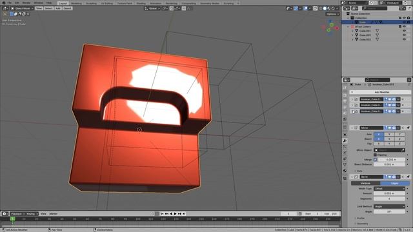
Task: Click the select box tool icon
Action: (x=5, y=14)
